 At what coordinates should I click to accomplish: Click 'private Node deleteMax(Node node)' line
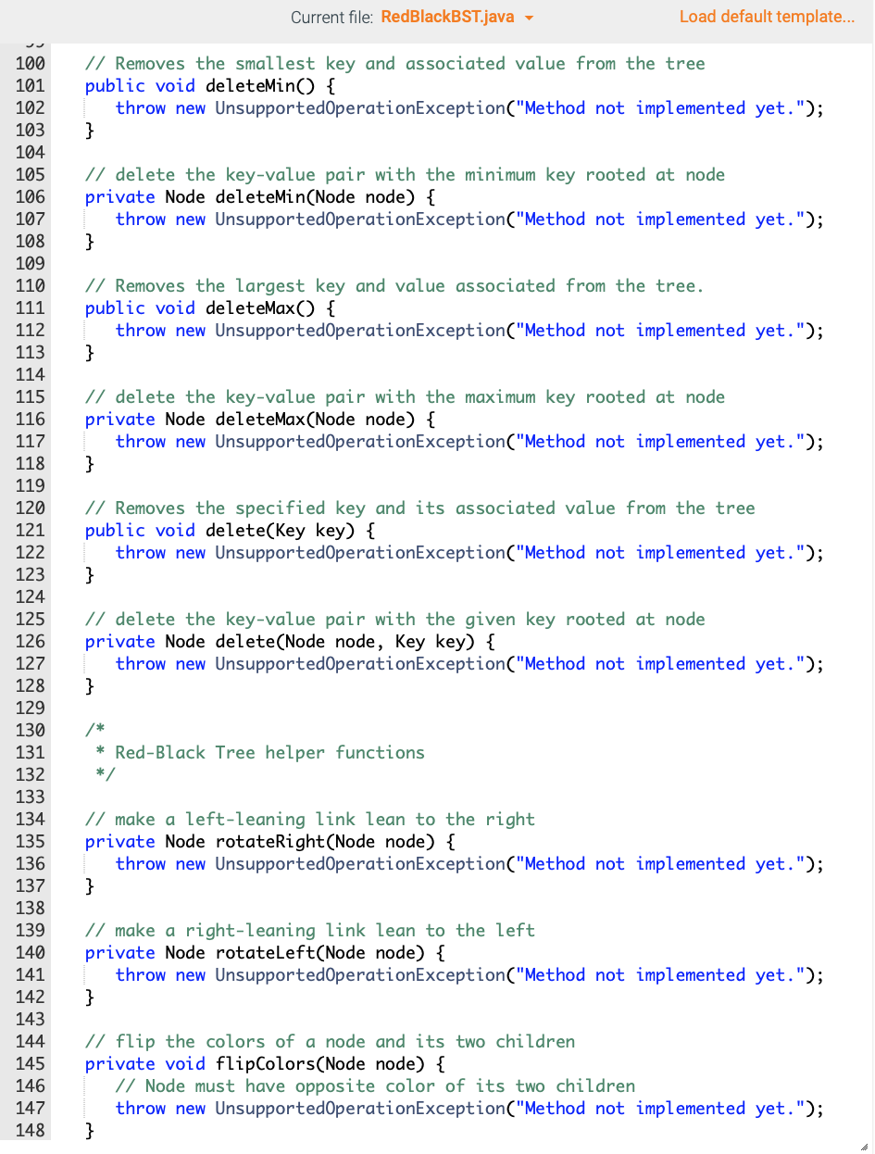pyautogui.click(x=260, y=420)
